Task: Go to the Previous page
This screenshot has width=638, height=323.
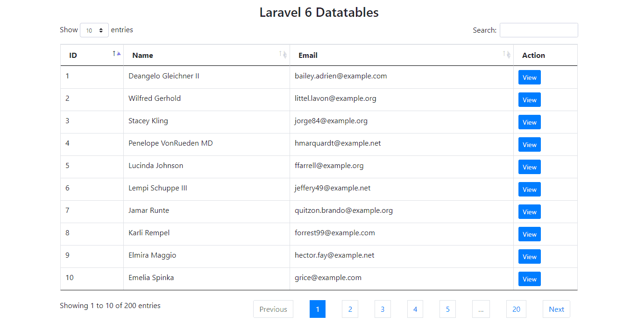Action: 273,309
